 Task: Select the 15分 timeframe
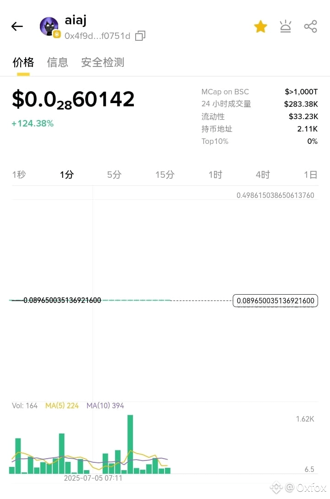pos(165,175)
